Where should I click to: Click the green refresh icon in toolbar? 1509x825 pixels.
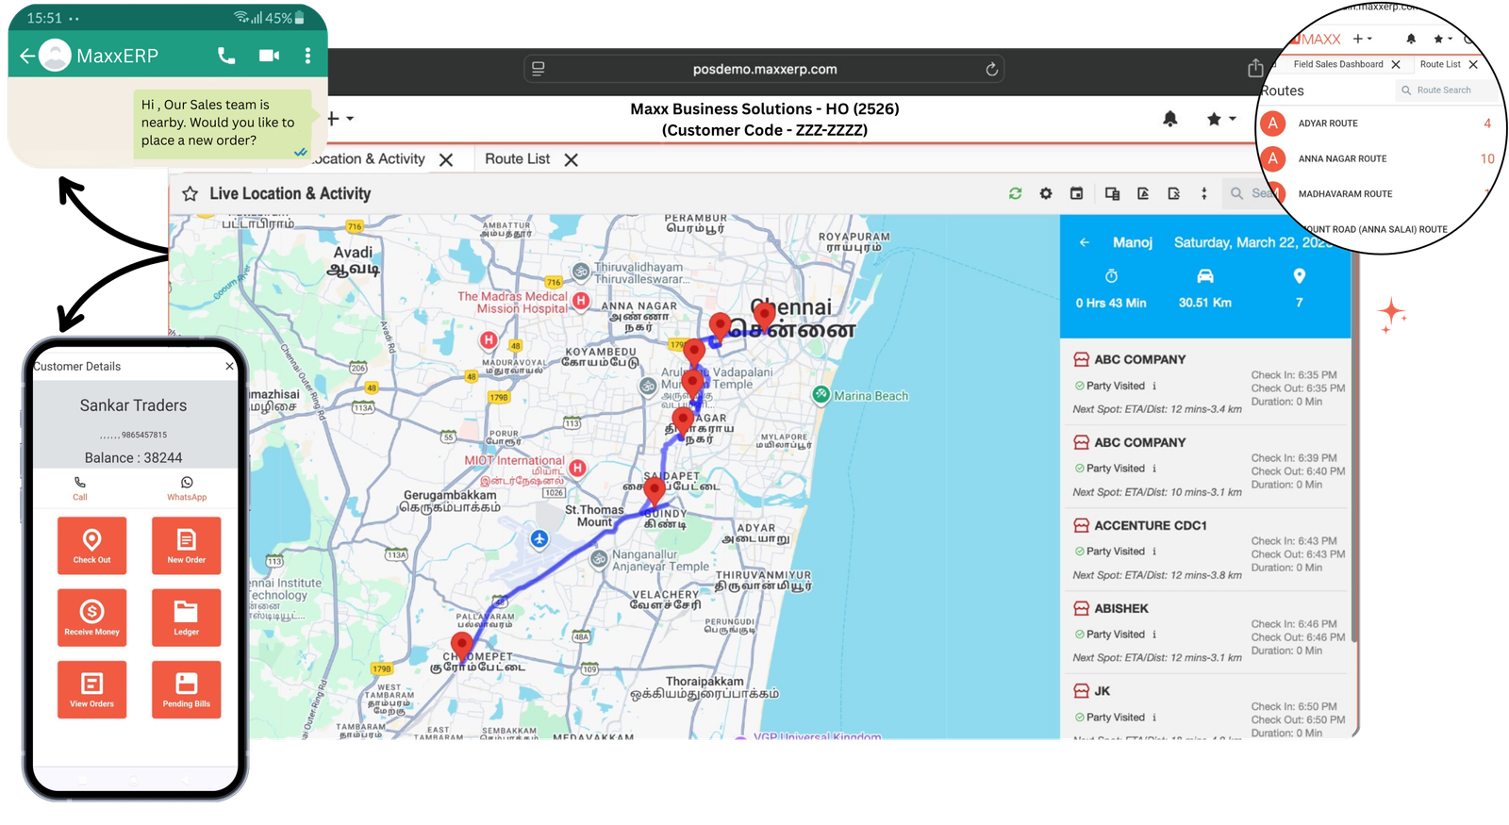pos(1015,193)
